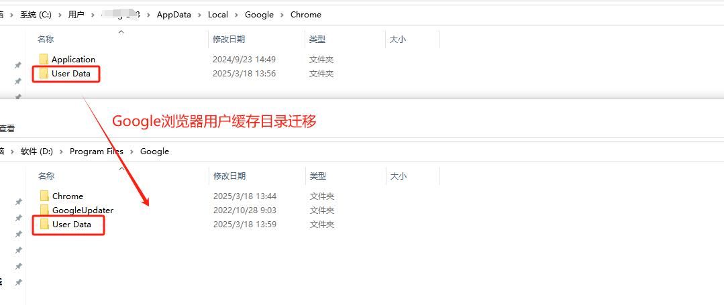Select the top User Data folder icon
Viewport: 724px width, 305px height.
tap(44, 73)
